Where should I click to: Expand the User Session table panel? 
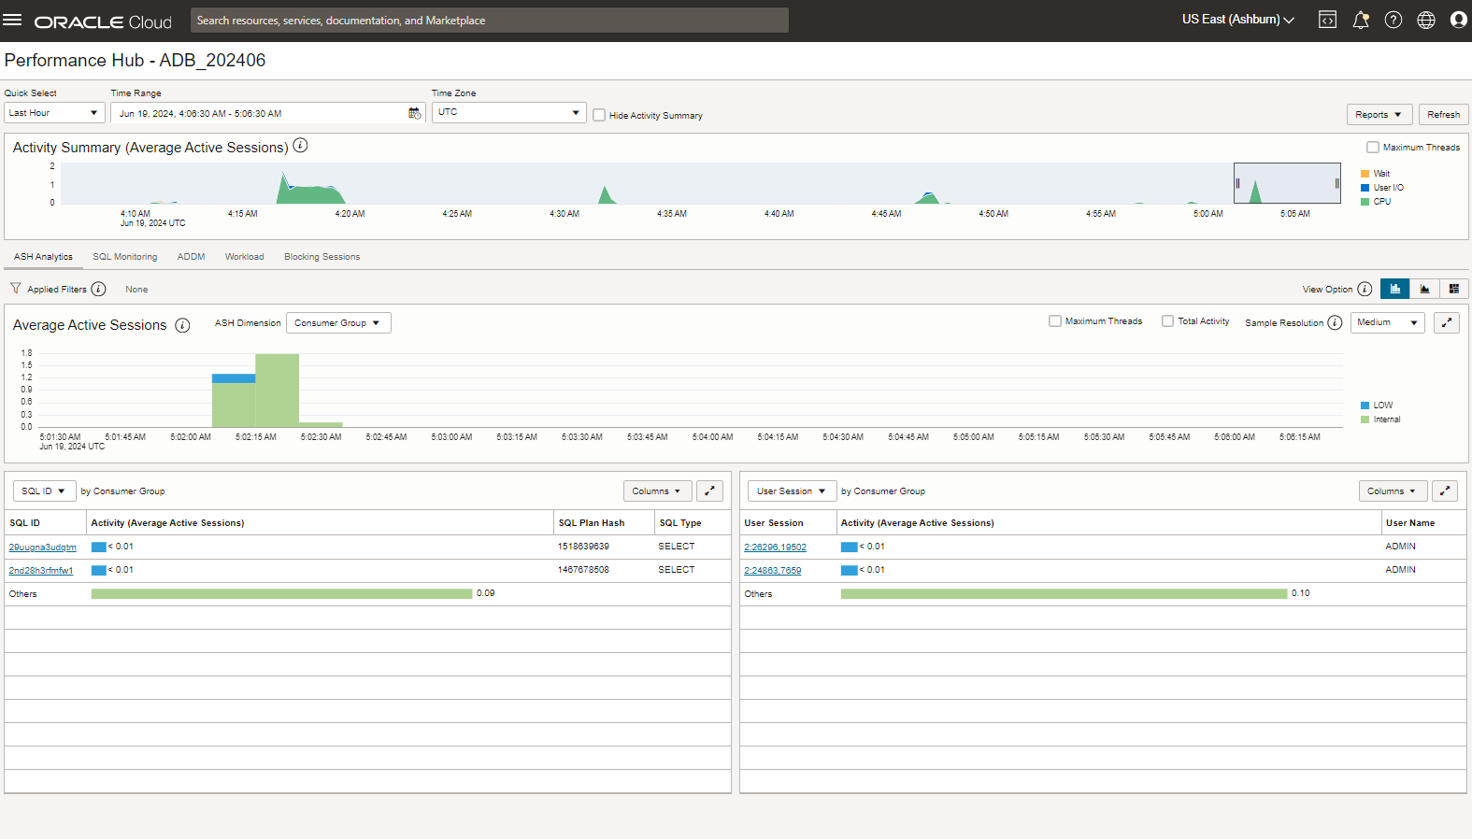click(1446, 491)
